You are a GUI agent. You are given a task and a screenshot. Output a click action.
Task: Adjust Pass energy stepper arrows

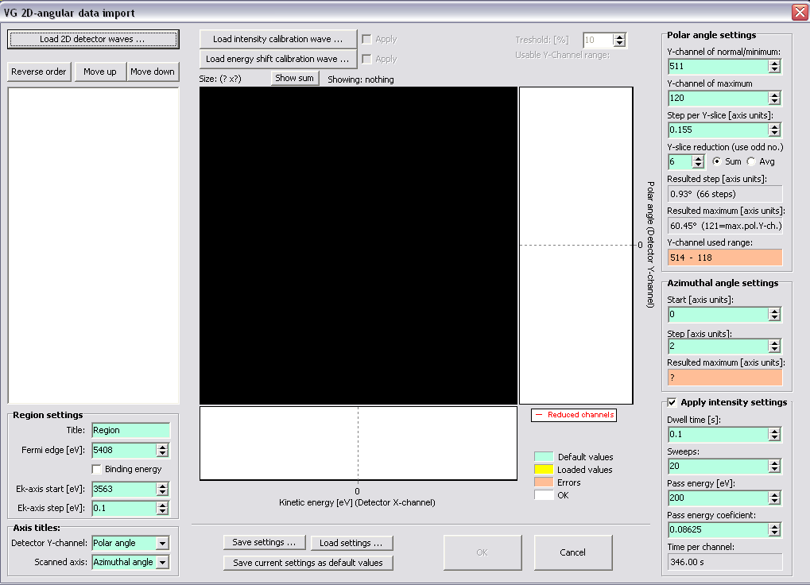774,498
